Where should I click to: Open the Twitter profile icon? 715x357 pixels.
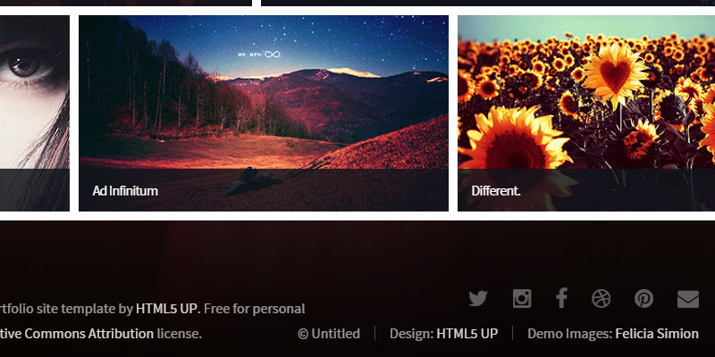(x=478, y=299)
